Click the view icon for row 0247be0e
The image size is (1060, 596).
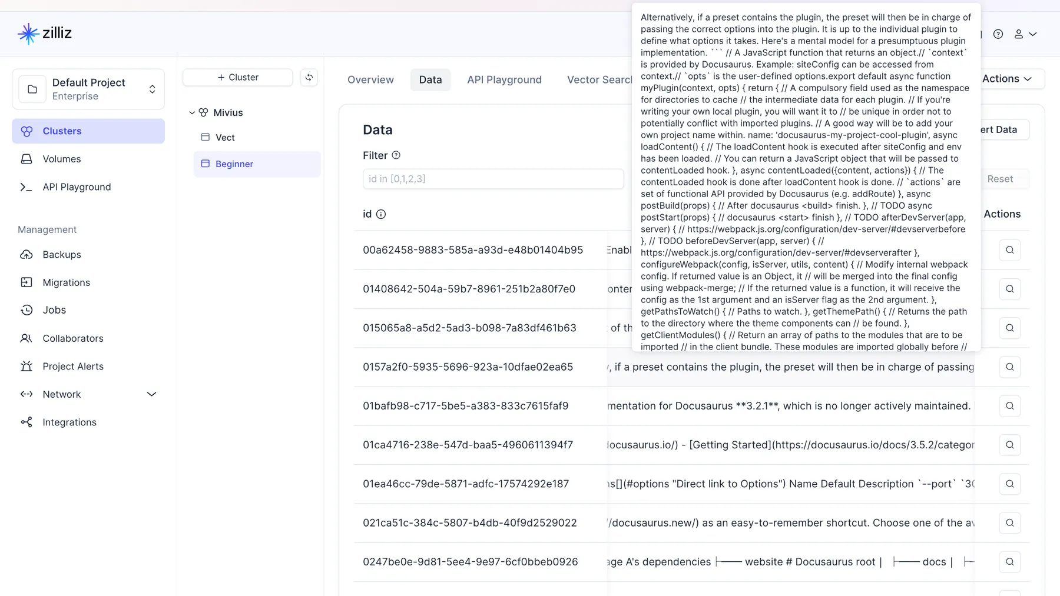(1009, 562)
